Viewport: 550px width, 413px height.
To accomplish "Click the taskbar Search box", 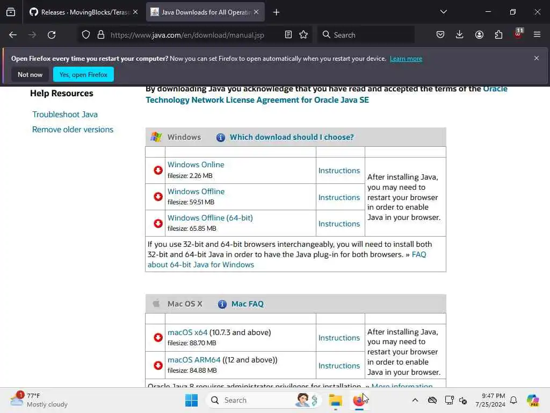I will pyautogui.click(x=263, y=400).
